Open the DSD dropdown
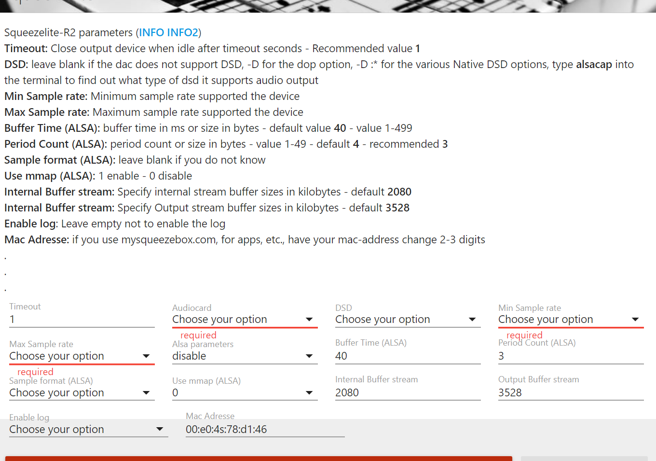 pos(408,320)
